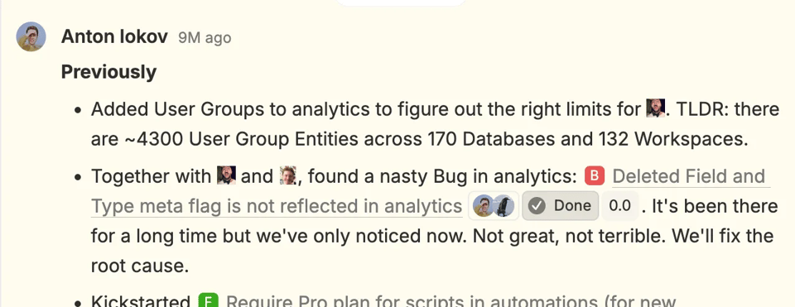795x307 pixels.
Task: Select the raven assignee avatar in bug chip
Action: pos(503,206)
